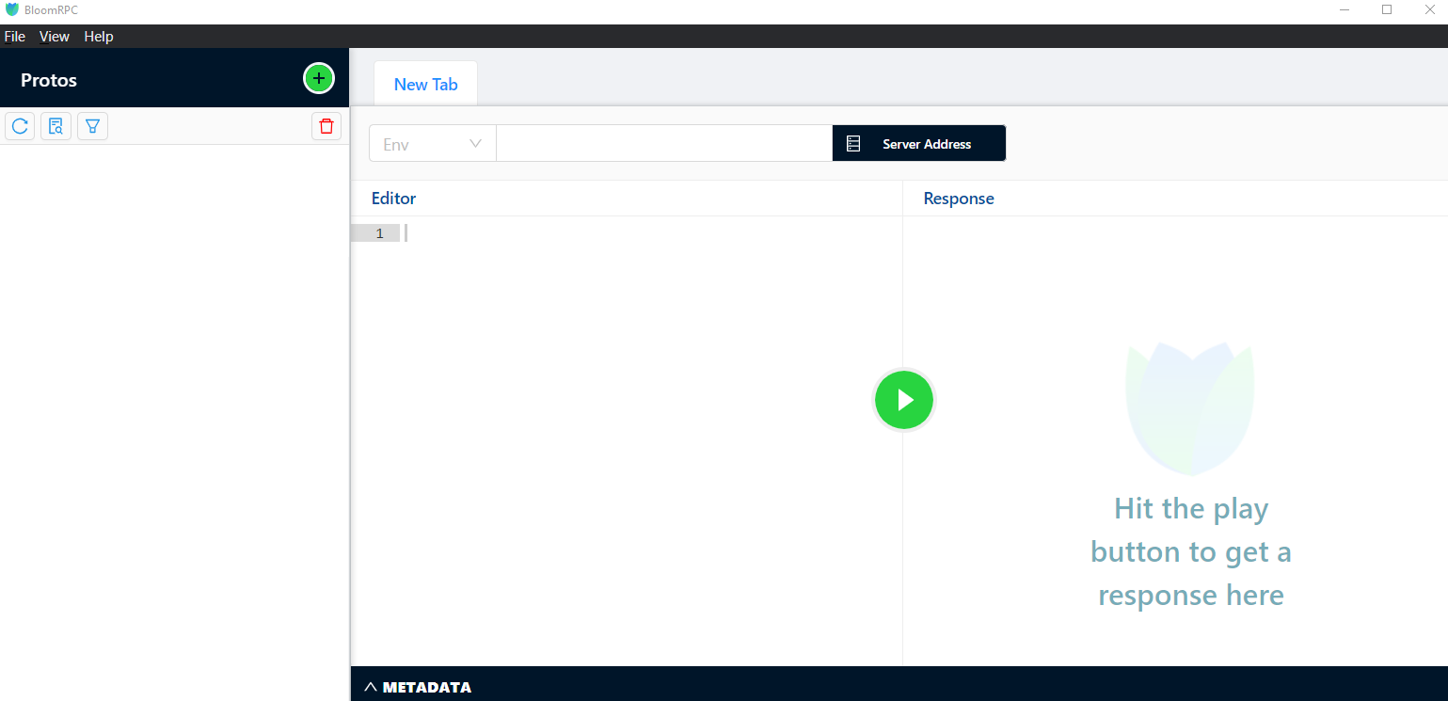Viewport: 1448px width, 701px height.
Task: Open the View menu
Action: [54, 36]
